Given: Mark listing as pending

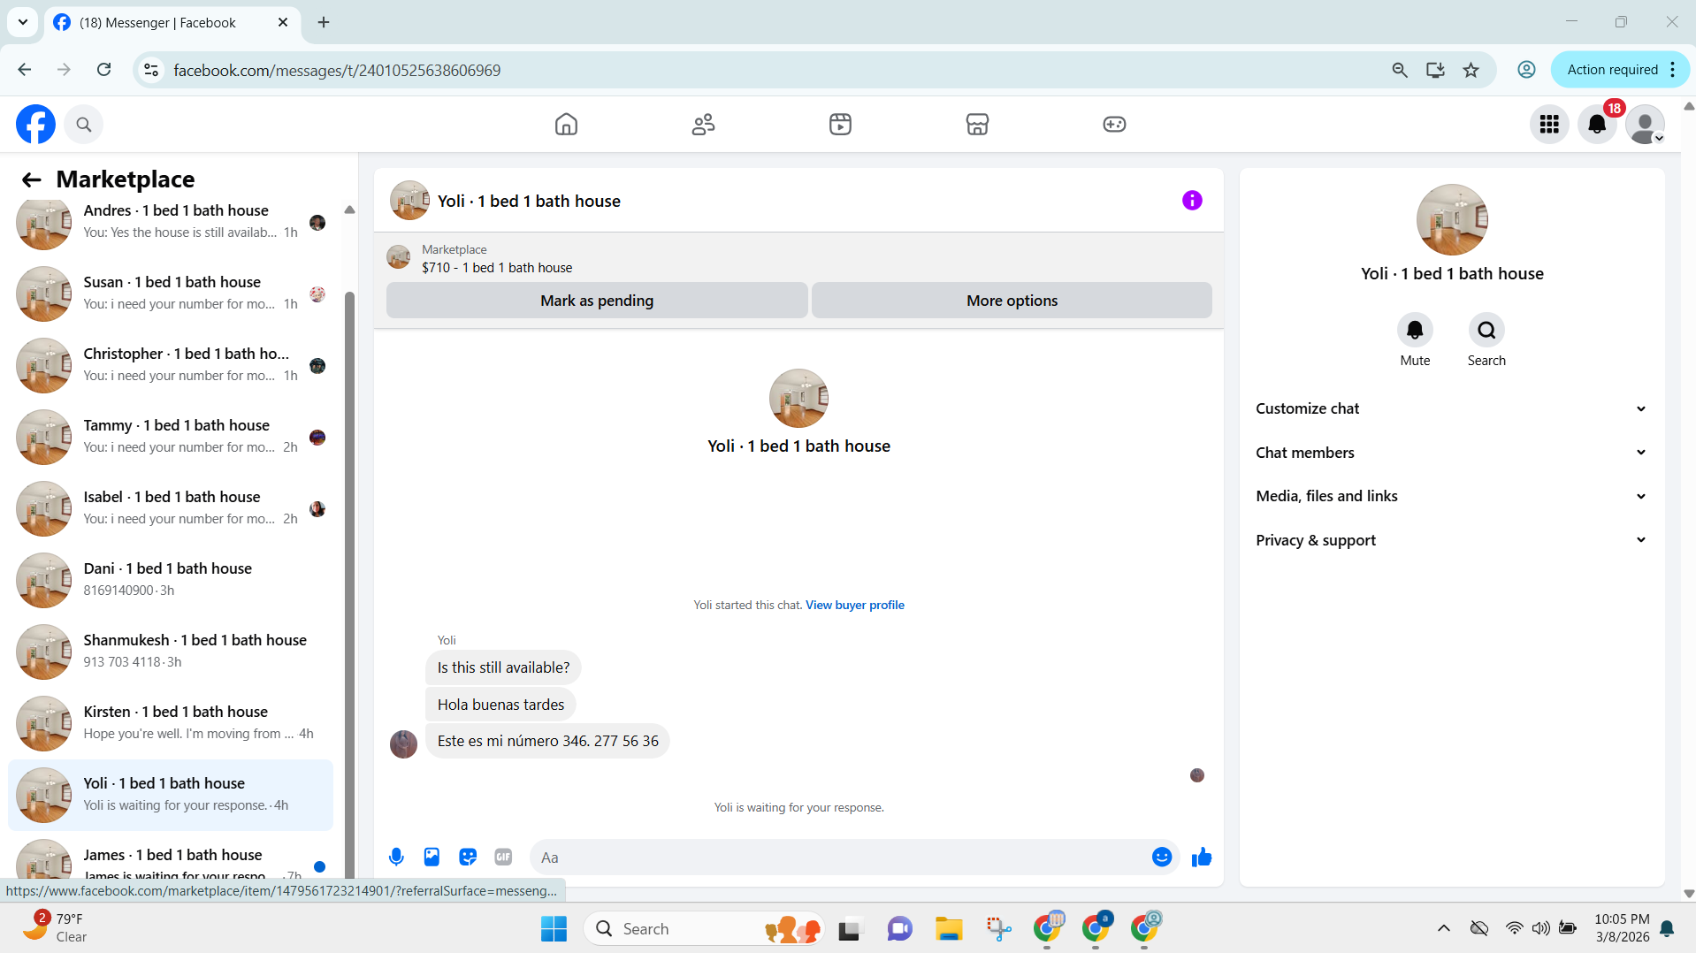Looking at the screenshot, I should tap(597, 301).
